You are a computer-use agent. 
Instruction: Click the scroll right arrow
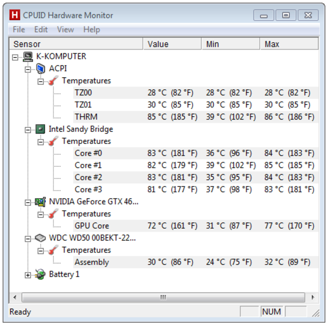[x=313, y=297]
